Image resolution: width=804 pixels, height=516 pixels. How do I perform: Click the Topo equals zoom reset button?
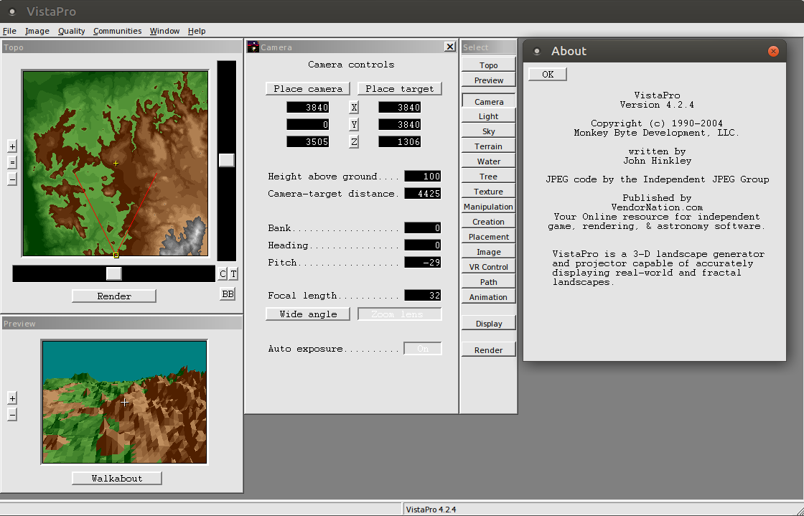point(12,162)
